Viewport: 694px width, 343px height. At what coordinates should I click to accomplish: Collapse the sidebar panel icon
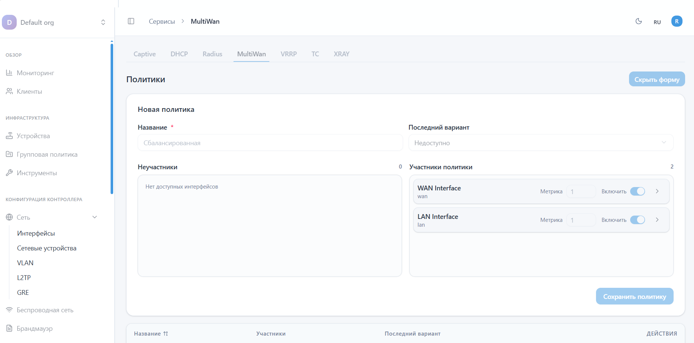tap(131, 21)
